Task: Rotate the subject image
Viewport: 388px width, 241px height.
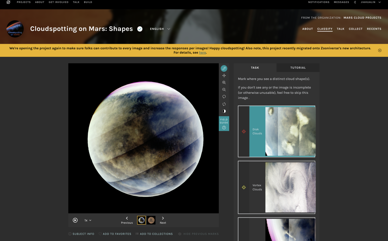Action: (224, 97)
